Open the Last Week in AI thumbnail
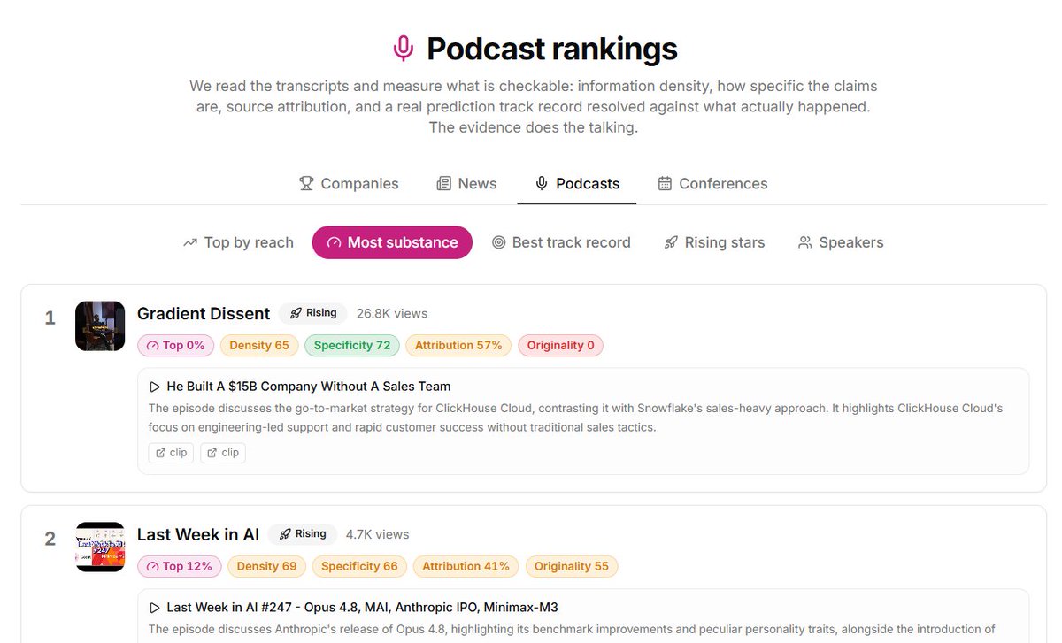The height and width of the screenshot is (643, 1062). point(100,547)
